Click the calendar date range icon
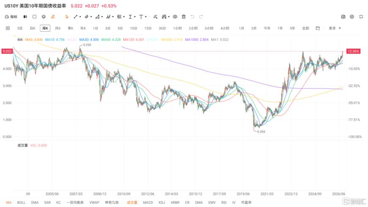Screen dimensions: 368x207 [318, 28]
